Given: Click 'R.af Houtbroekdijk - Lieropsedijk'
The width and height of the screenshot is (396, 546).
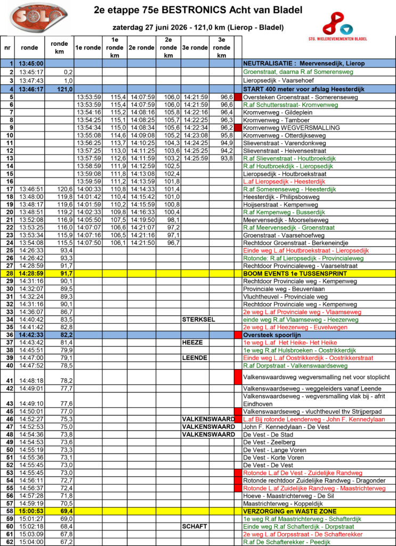Looking at the screenshot, I should coord(288,166).
